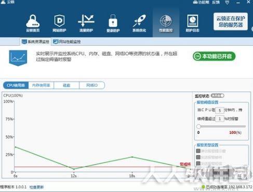Image resolution: width=253 pixels, height=192 pixels.
Task: Open the 云锁首页 home icon
Action: click(x=33, y=23)
